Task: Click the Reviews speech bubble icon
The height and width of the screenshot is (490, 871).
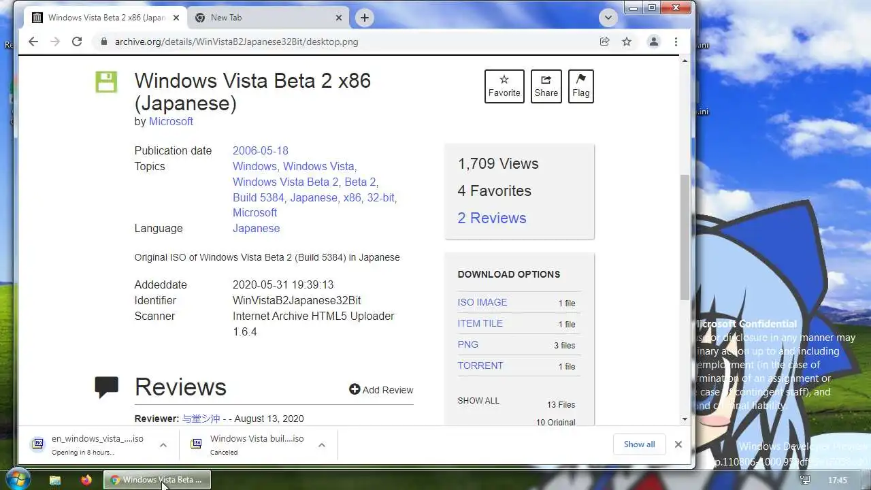Action: [x=106, y=387]
